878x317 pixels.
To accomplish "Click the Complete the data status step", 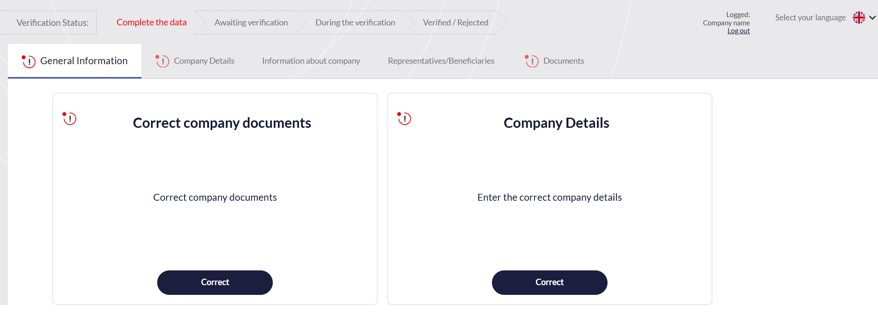I will 151,22.
